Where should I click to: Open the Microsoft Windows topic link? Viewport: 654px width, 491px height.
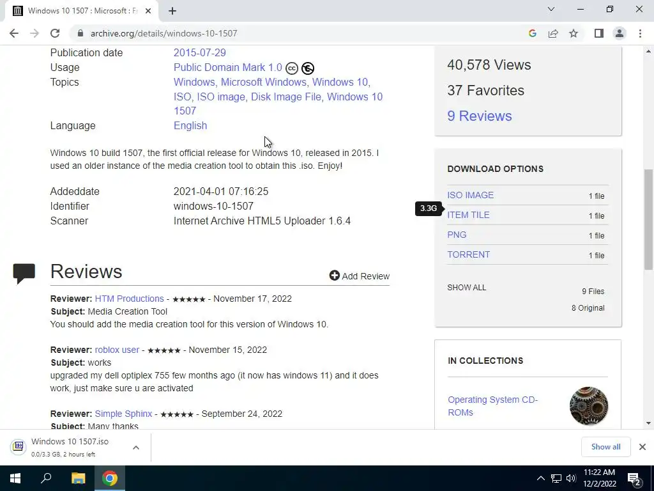[264, 82]
